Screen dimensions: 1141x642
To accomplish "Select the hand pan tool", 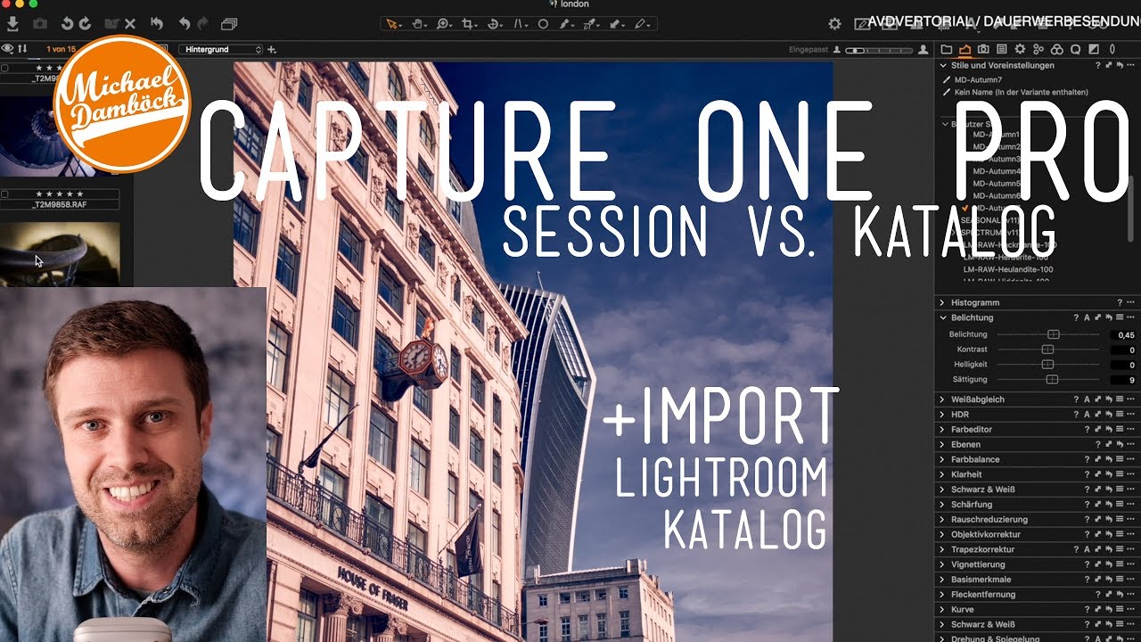I will click(418, 24).
